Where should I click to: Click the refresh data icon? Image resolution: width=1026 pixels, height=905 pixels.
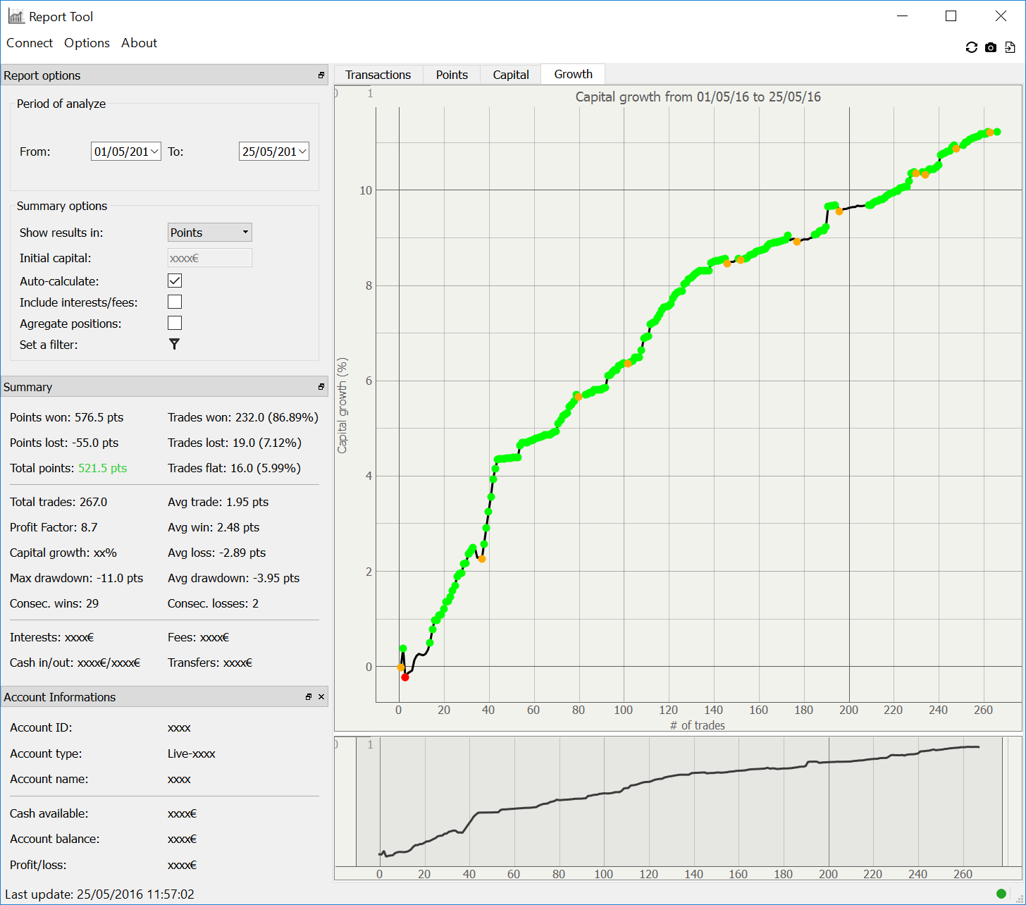pos(971,47)
